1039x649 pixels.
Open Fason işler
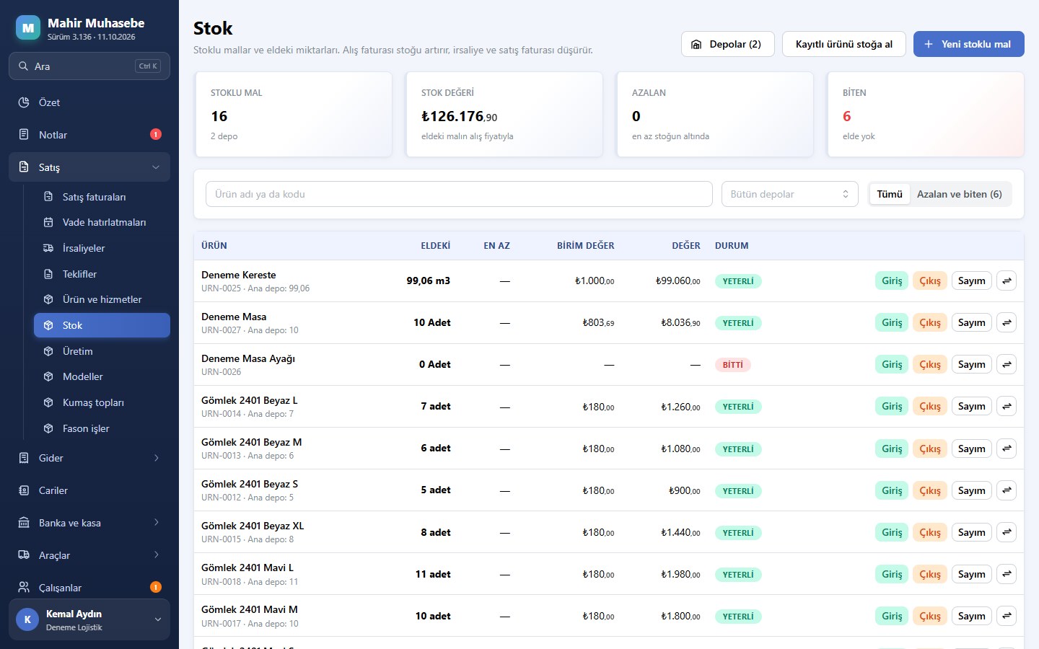(102, 428)
